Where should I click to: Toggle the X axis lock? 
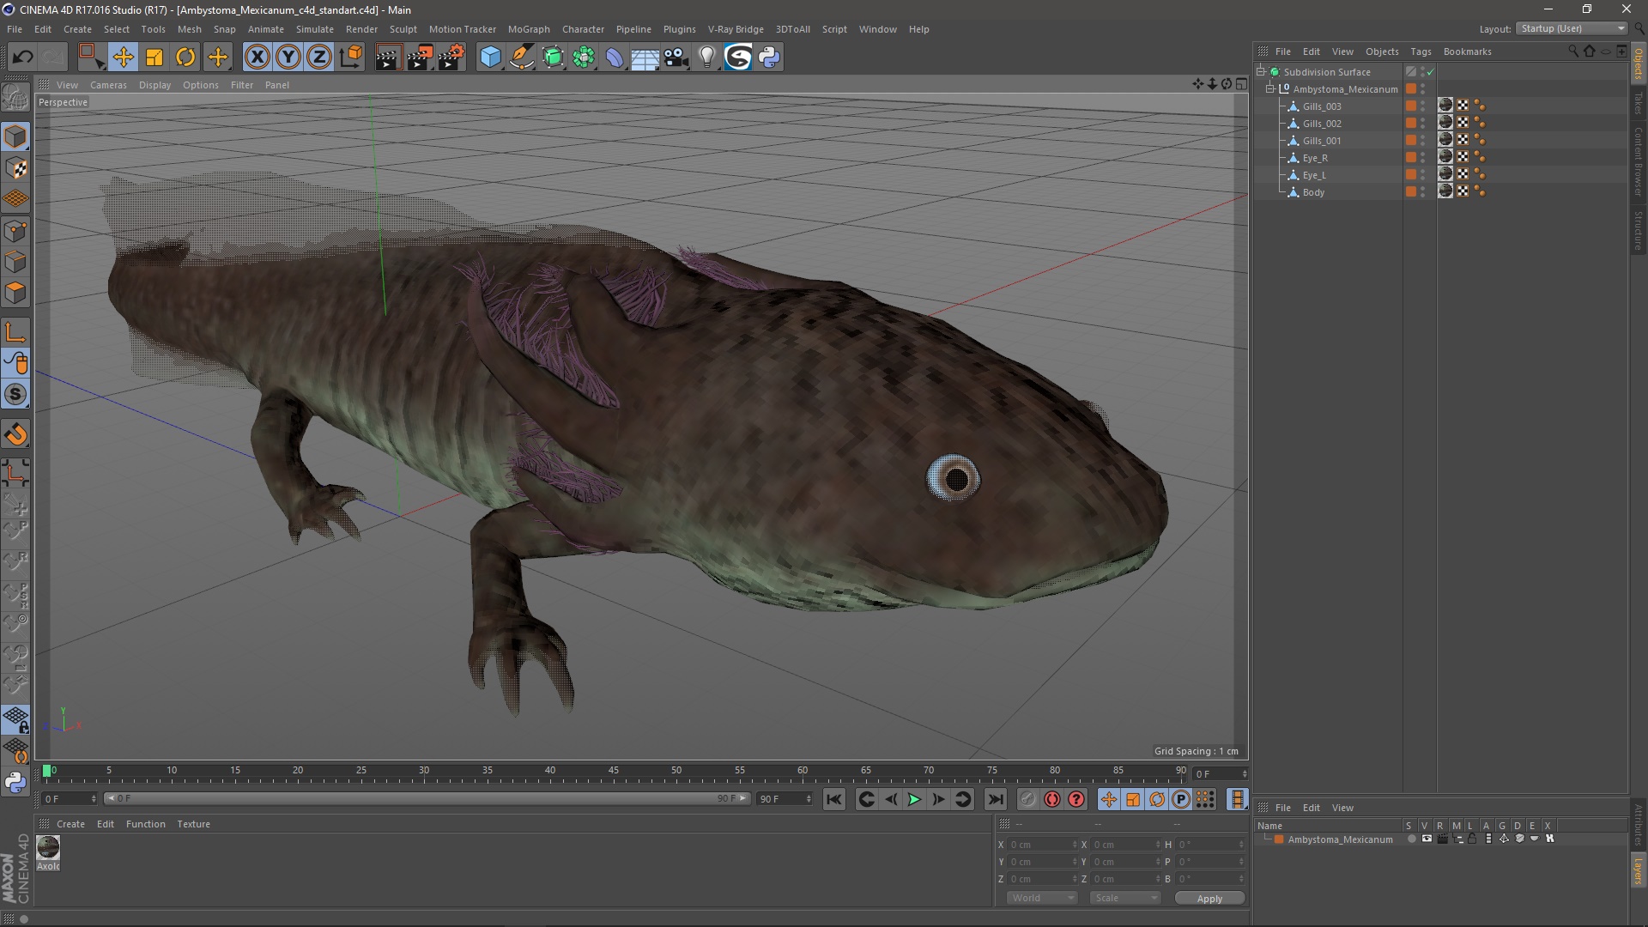pos(257,58)
